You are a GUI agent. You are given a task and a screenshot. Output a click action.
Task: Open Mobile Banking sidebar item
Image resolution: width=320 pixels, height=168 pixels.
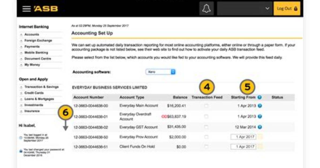pyautogui.click(x=36, y=52)
